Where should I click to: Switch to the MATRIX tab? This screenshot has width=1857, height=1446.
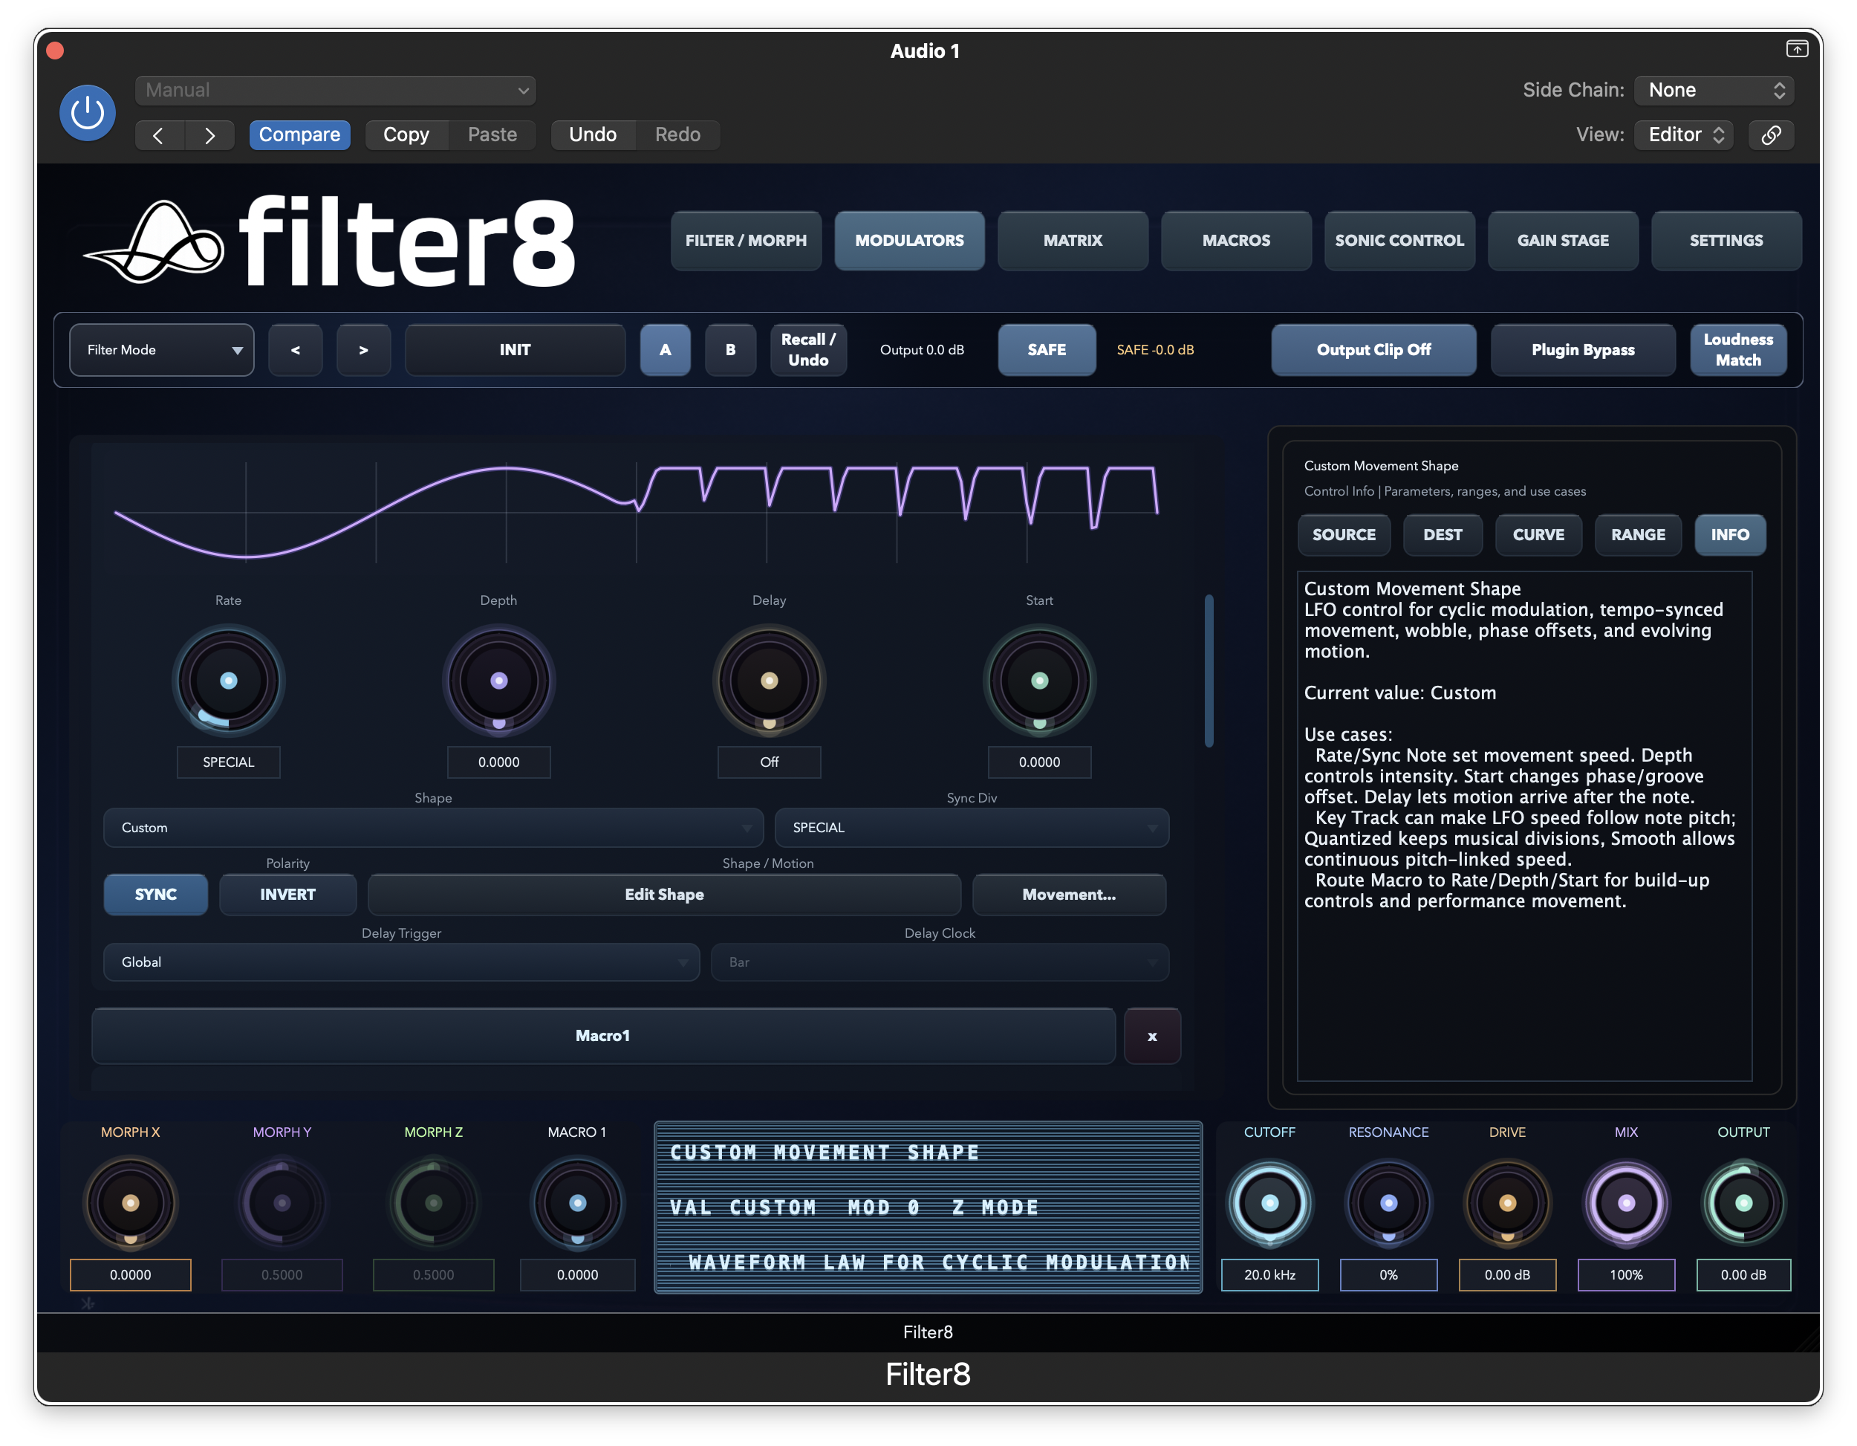click(x=1072, y=241)
